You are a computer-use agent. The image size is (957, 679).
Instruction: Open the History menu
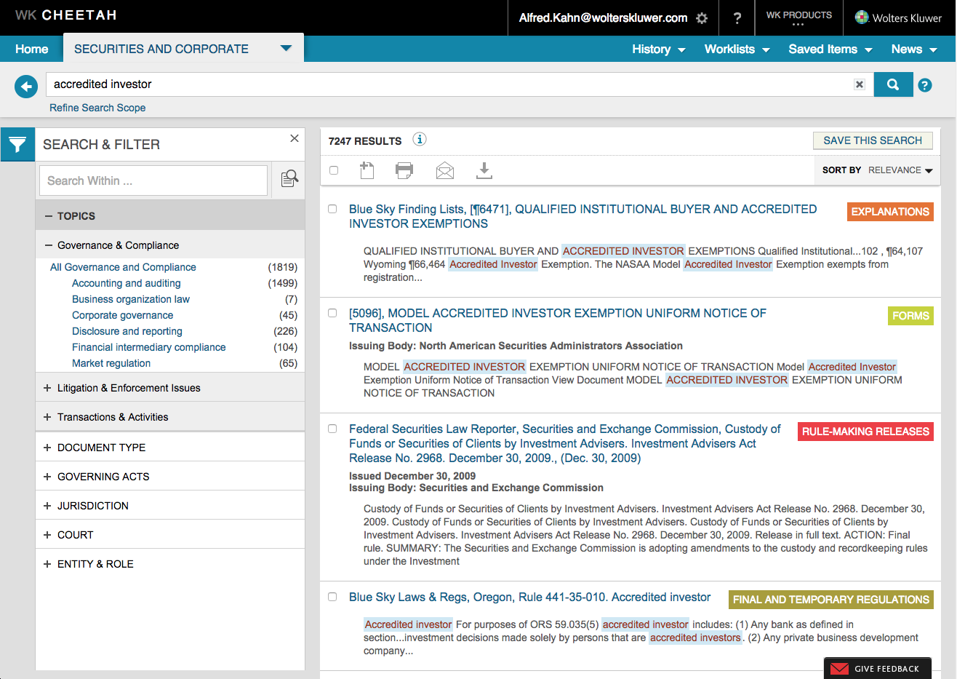tap(658, 49)
